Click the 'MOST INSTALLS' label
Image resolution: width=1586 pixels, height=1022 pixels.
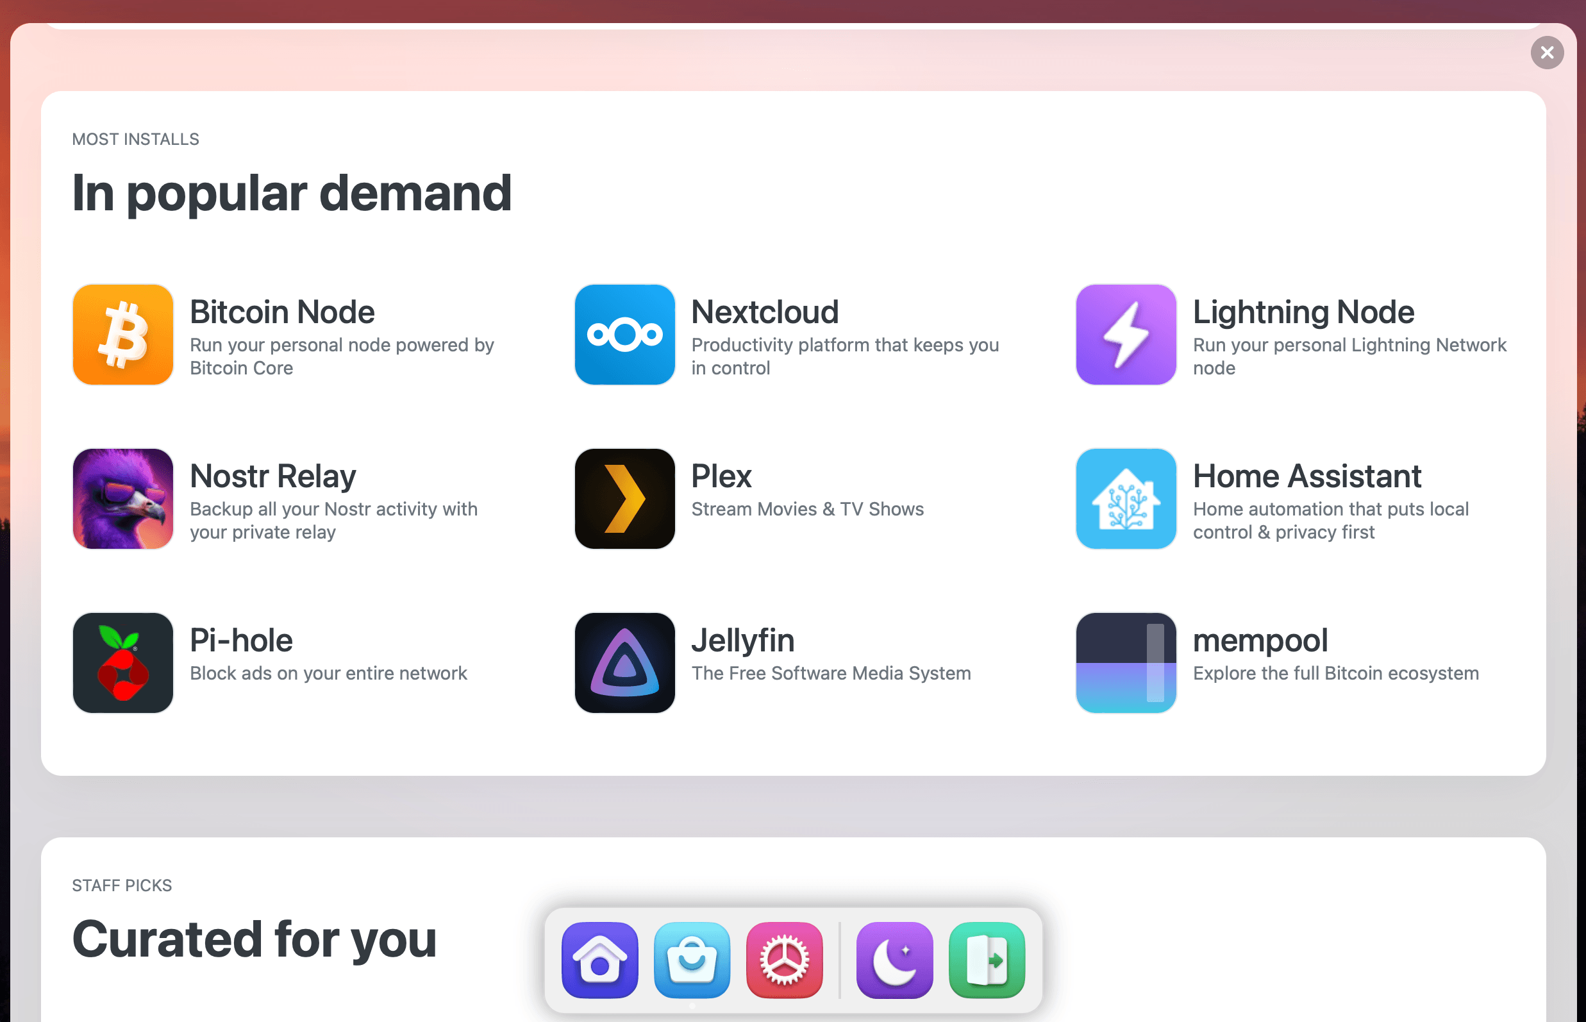[135, 139]
